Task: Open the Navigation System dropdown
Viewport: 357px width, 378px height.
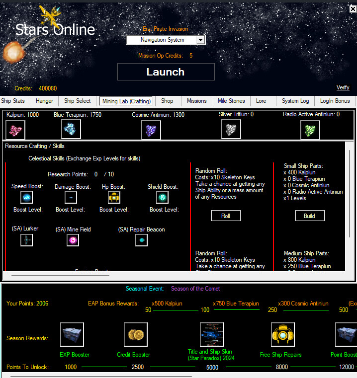Action: [166, 40]
